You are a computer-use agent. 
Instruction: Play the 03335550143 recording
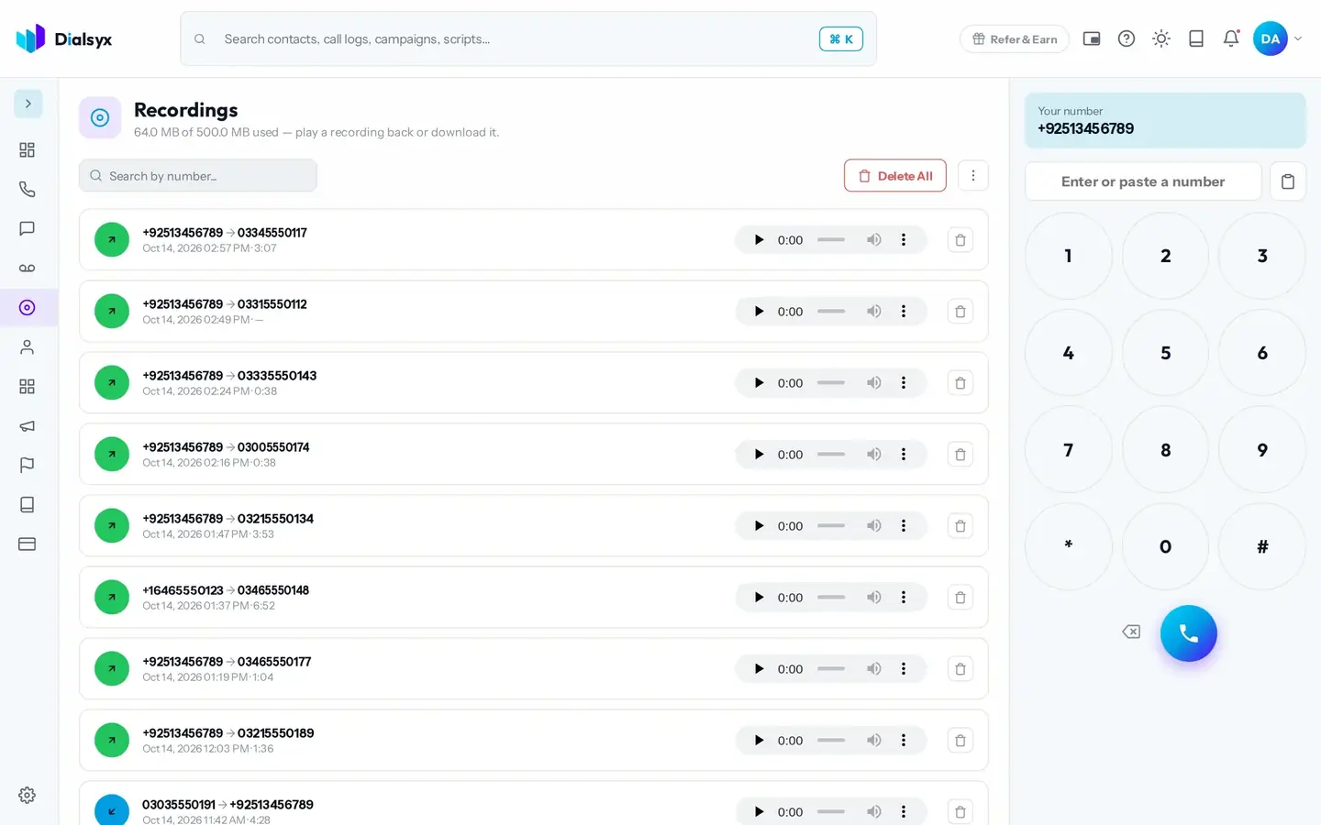point(759,382)
